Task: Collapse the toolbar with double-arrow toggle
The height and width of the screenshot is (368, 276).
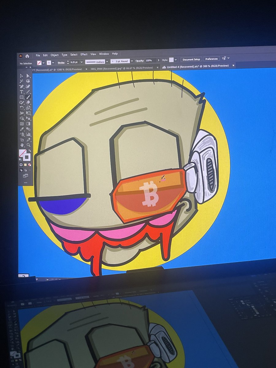Action: point(26,67)
